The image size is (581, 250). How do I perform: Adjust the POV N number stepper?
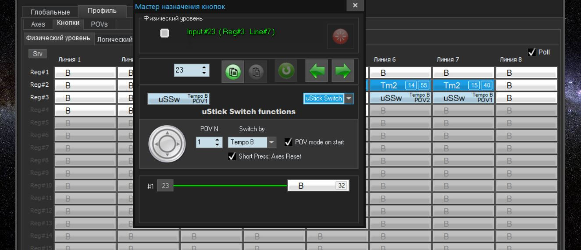coord(206,142)
